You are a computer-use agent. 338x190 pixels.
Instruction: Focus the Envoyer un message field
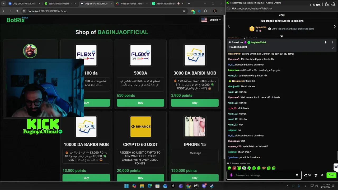264,175
